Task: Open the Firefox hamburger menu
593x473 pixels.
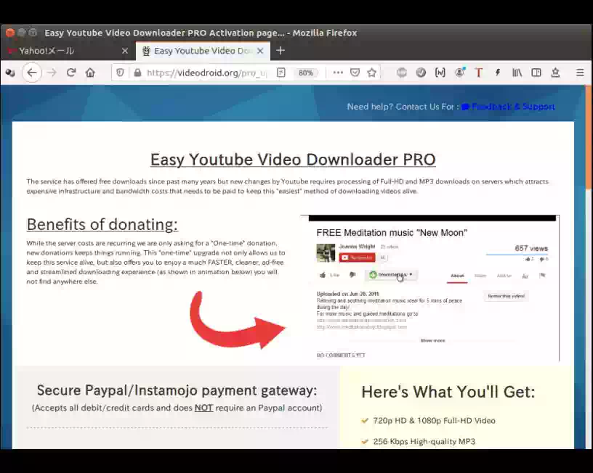Action: [580, 73]
